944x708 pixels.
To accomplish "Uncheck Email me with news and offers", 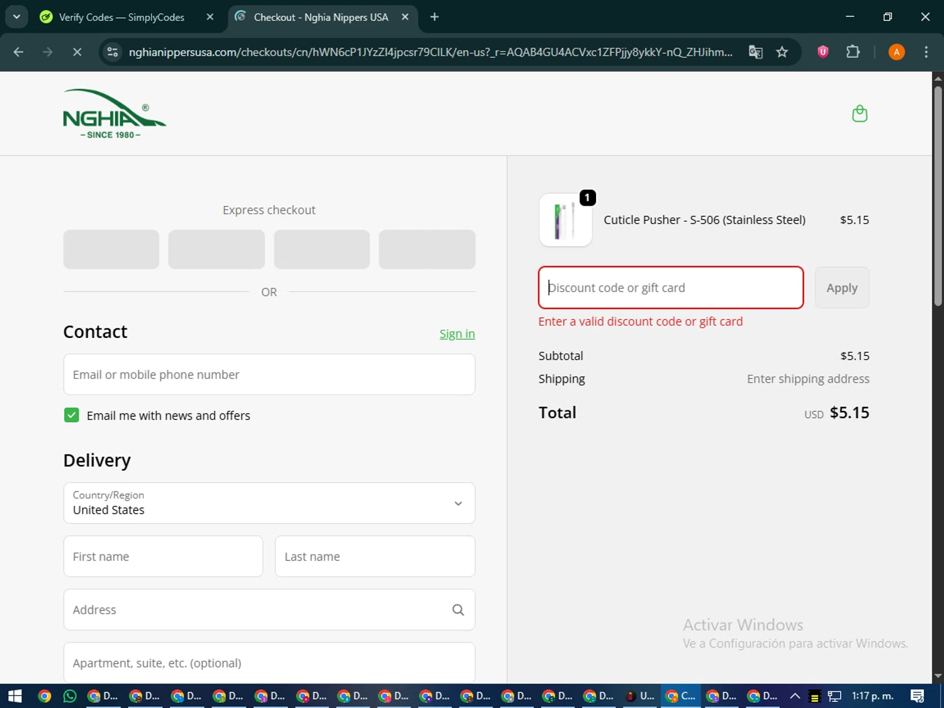I will click(72, 415).
